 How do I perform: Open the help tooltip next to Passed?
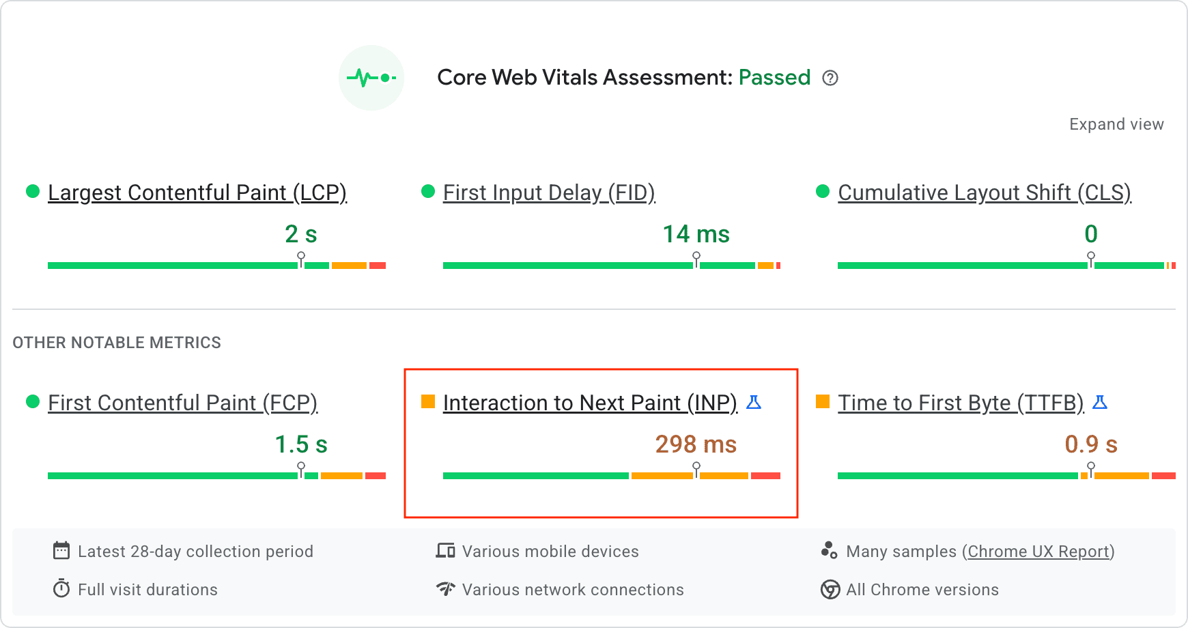pos(830,78)
